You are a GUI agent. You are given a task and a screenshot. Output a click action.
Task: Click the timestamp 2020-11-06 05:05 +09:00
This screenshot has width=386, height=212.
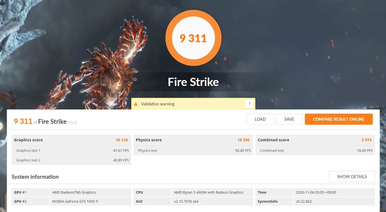(x=317, y=192)
